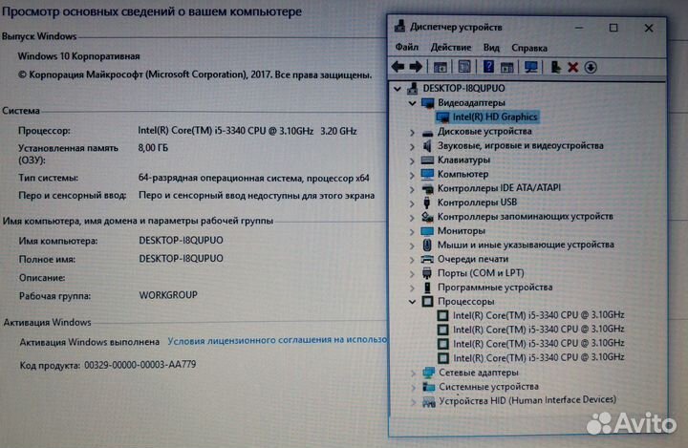Click the installed memory value 8,00 ГБ
Viewport: 688px width, 448px height.
153,148
